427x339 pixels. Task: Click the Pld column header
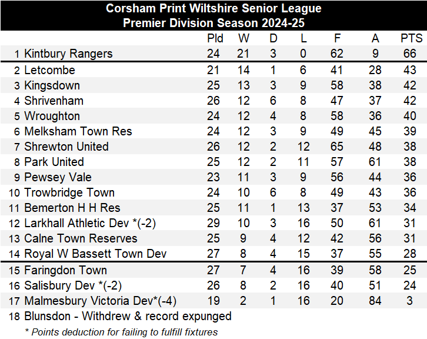pyautogui.click(x=215, y=38)
